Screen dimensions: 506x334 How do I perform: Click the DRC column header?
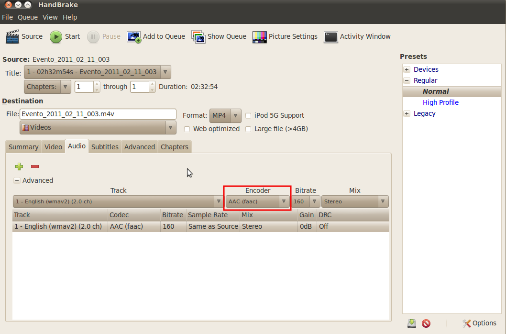point(353,215)
